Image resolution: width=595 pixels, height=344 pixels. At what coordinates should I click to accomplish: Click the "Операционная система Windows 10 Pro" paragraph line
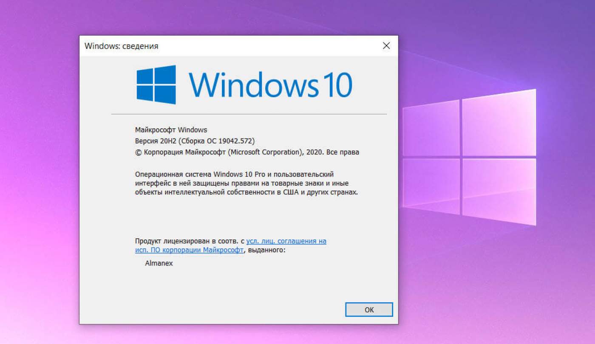pyautogui.click(x=234, y=174)
